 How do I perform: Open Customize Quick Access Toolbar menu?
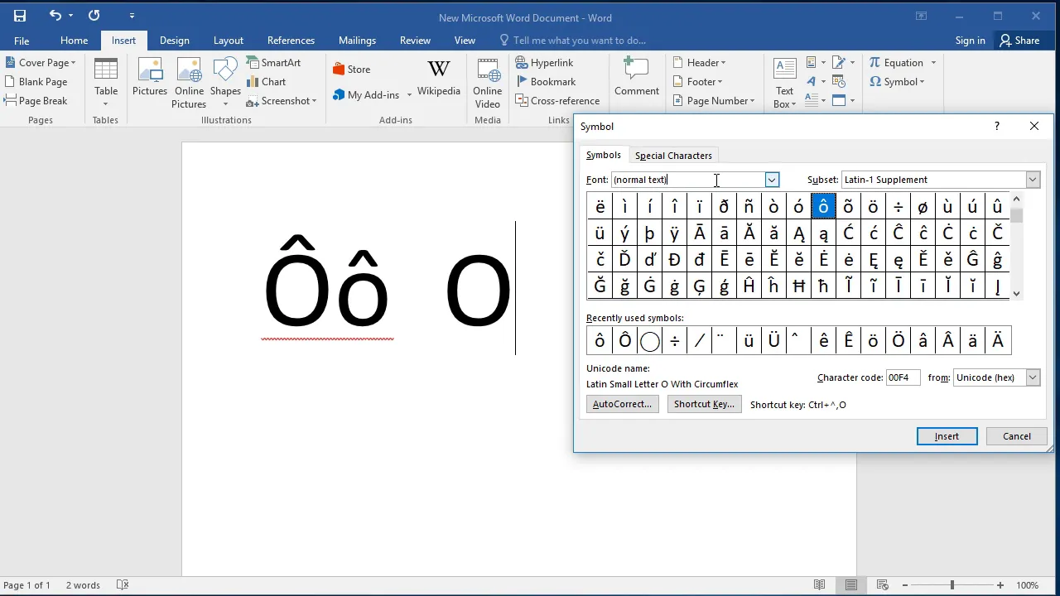pyautogui.click(x=132, y=16)
